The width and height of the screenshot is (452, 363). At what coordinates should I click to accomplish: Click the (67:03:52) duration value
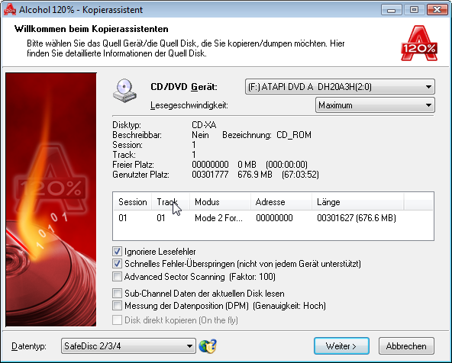pos(300,175)
